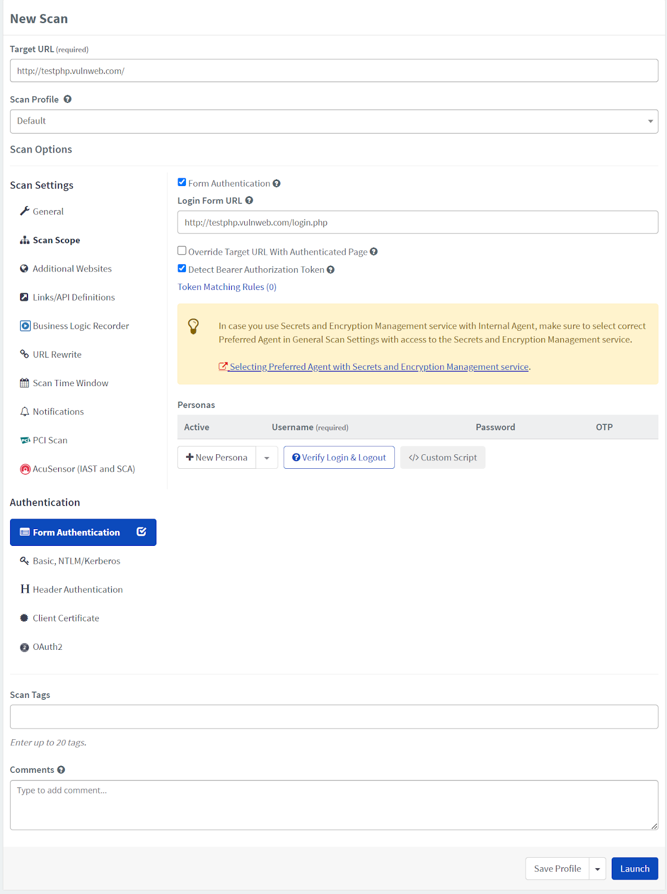Click the Basic, NTLM/Kerberos key icon
The height and width of the screenshot is (894, 667).
click(24, 560)
